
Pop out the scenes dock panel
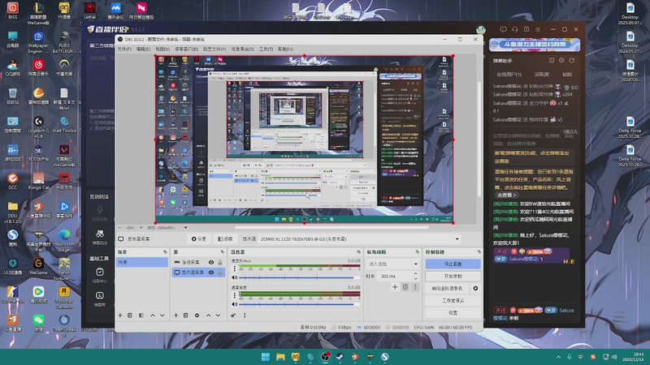[165, 251]
